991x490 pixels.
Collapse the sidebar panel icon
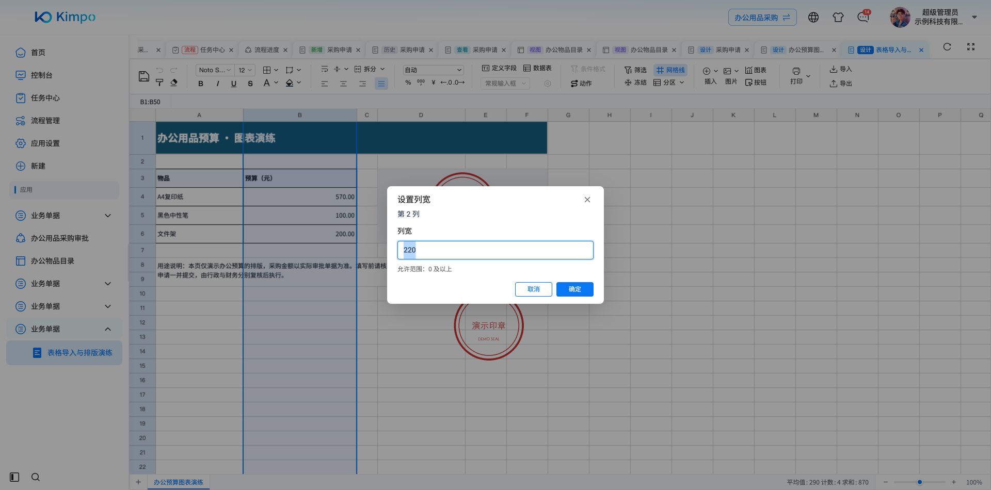[14, 477]
